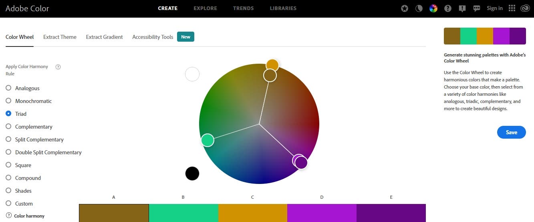Image resolution: width=534 pixels, height=222 pixels.
Task: Click the Color Harmony Rule info icon
Action: point(58,67)
